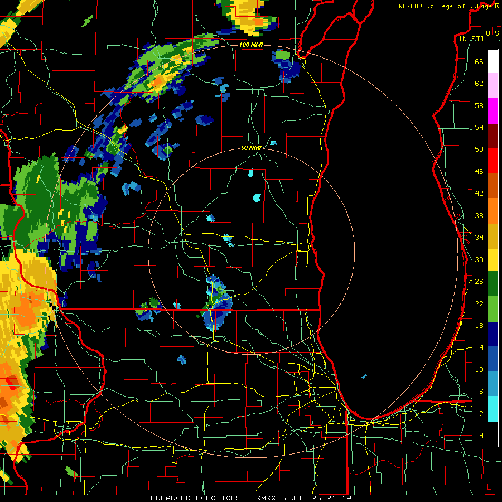This screenshot has width=502, height=502.
Task: Click the 34 scale label
Action: click(x=479, y=237)
